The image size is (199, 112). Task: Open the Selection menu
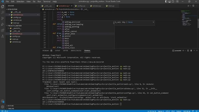point(20,2)
